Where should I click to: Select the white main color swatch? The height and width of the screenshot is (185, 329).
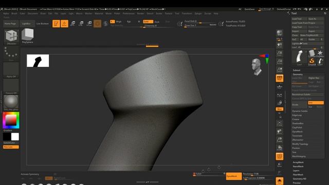tap(15, 137)
